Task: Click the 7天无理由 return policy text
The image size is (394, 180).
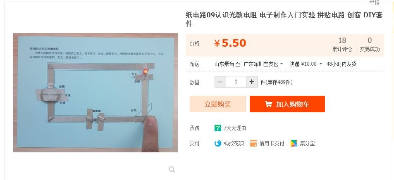Action: [235, 128]
